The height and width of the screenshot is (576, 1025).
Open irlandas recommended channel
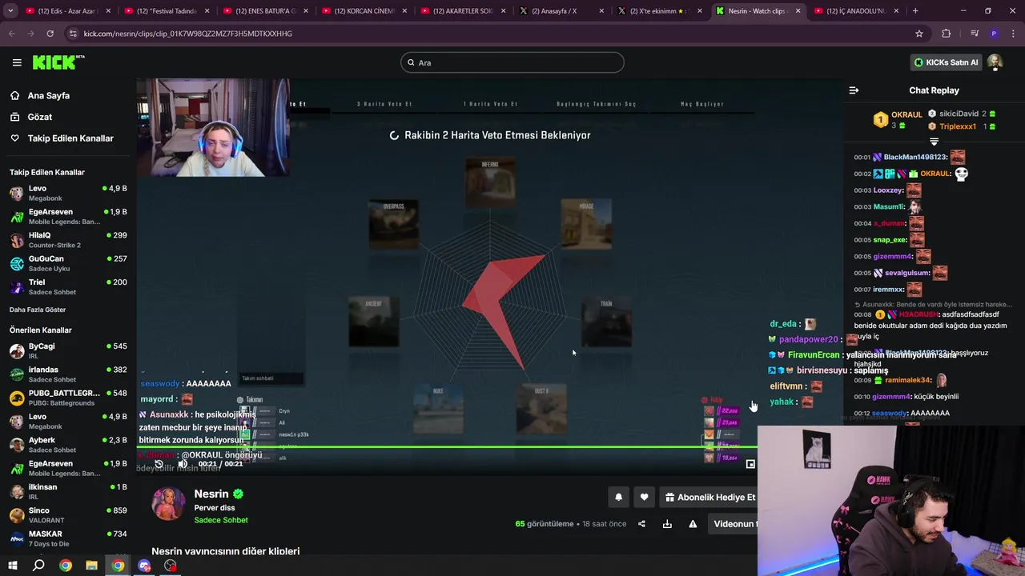pos(68,374)
